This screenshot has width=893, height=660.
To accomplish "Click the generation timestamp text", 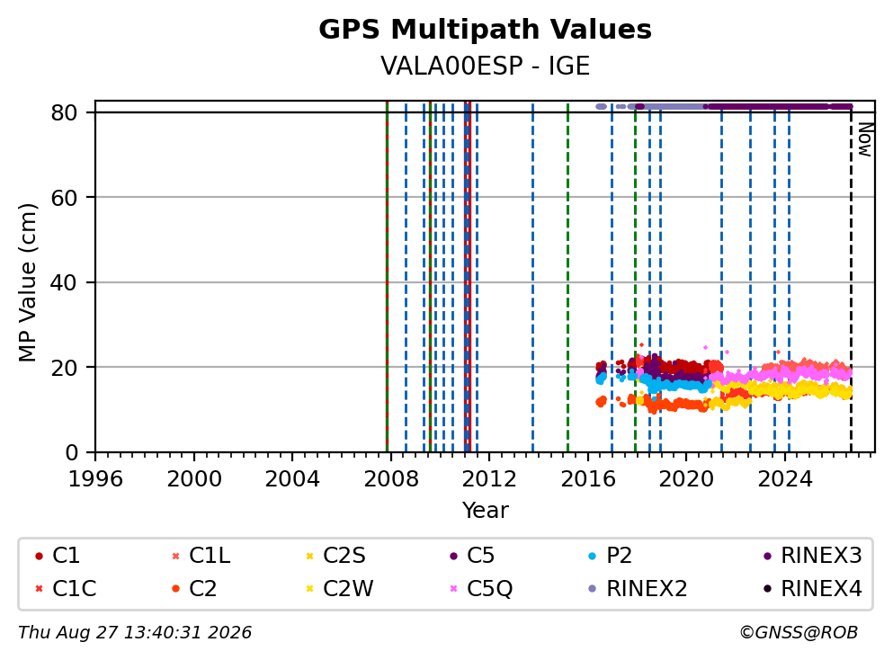I will tap(135, 633).
